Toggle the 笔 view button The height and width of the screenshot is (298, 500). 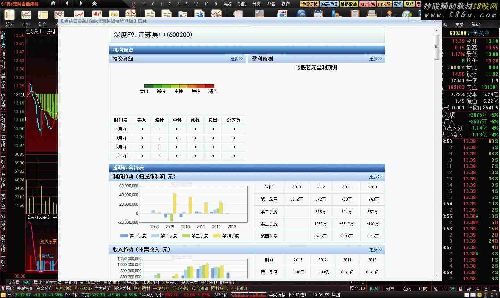pos(435,289)
